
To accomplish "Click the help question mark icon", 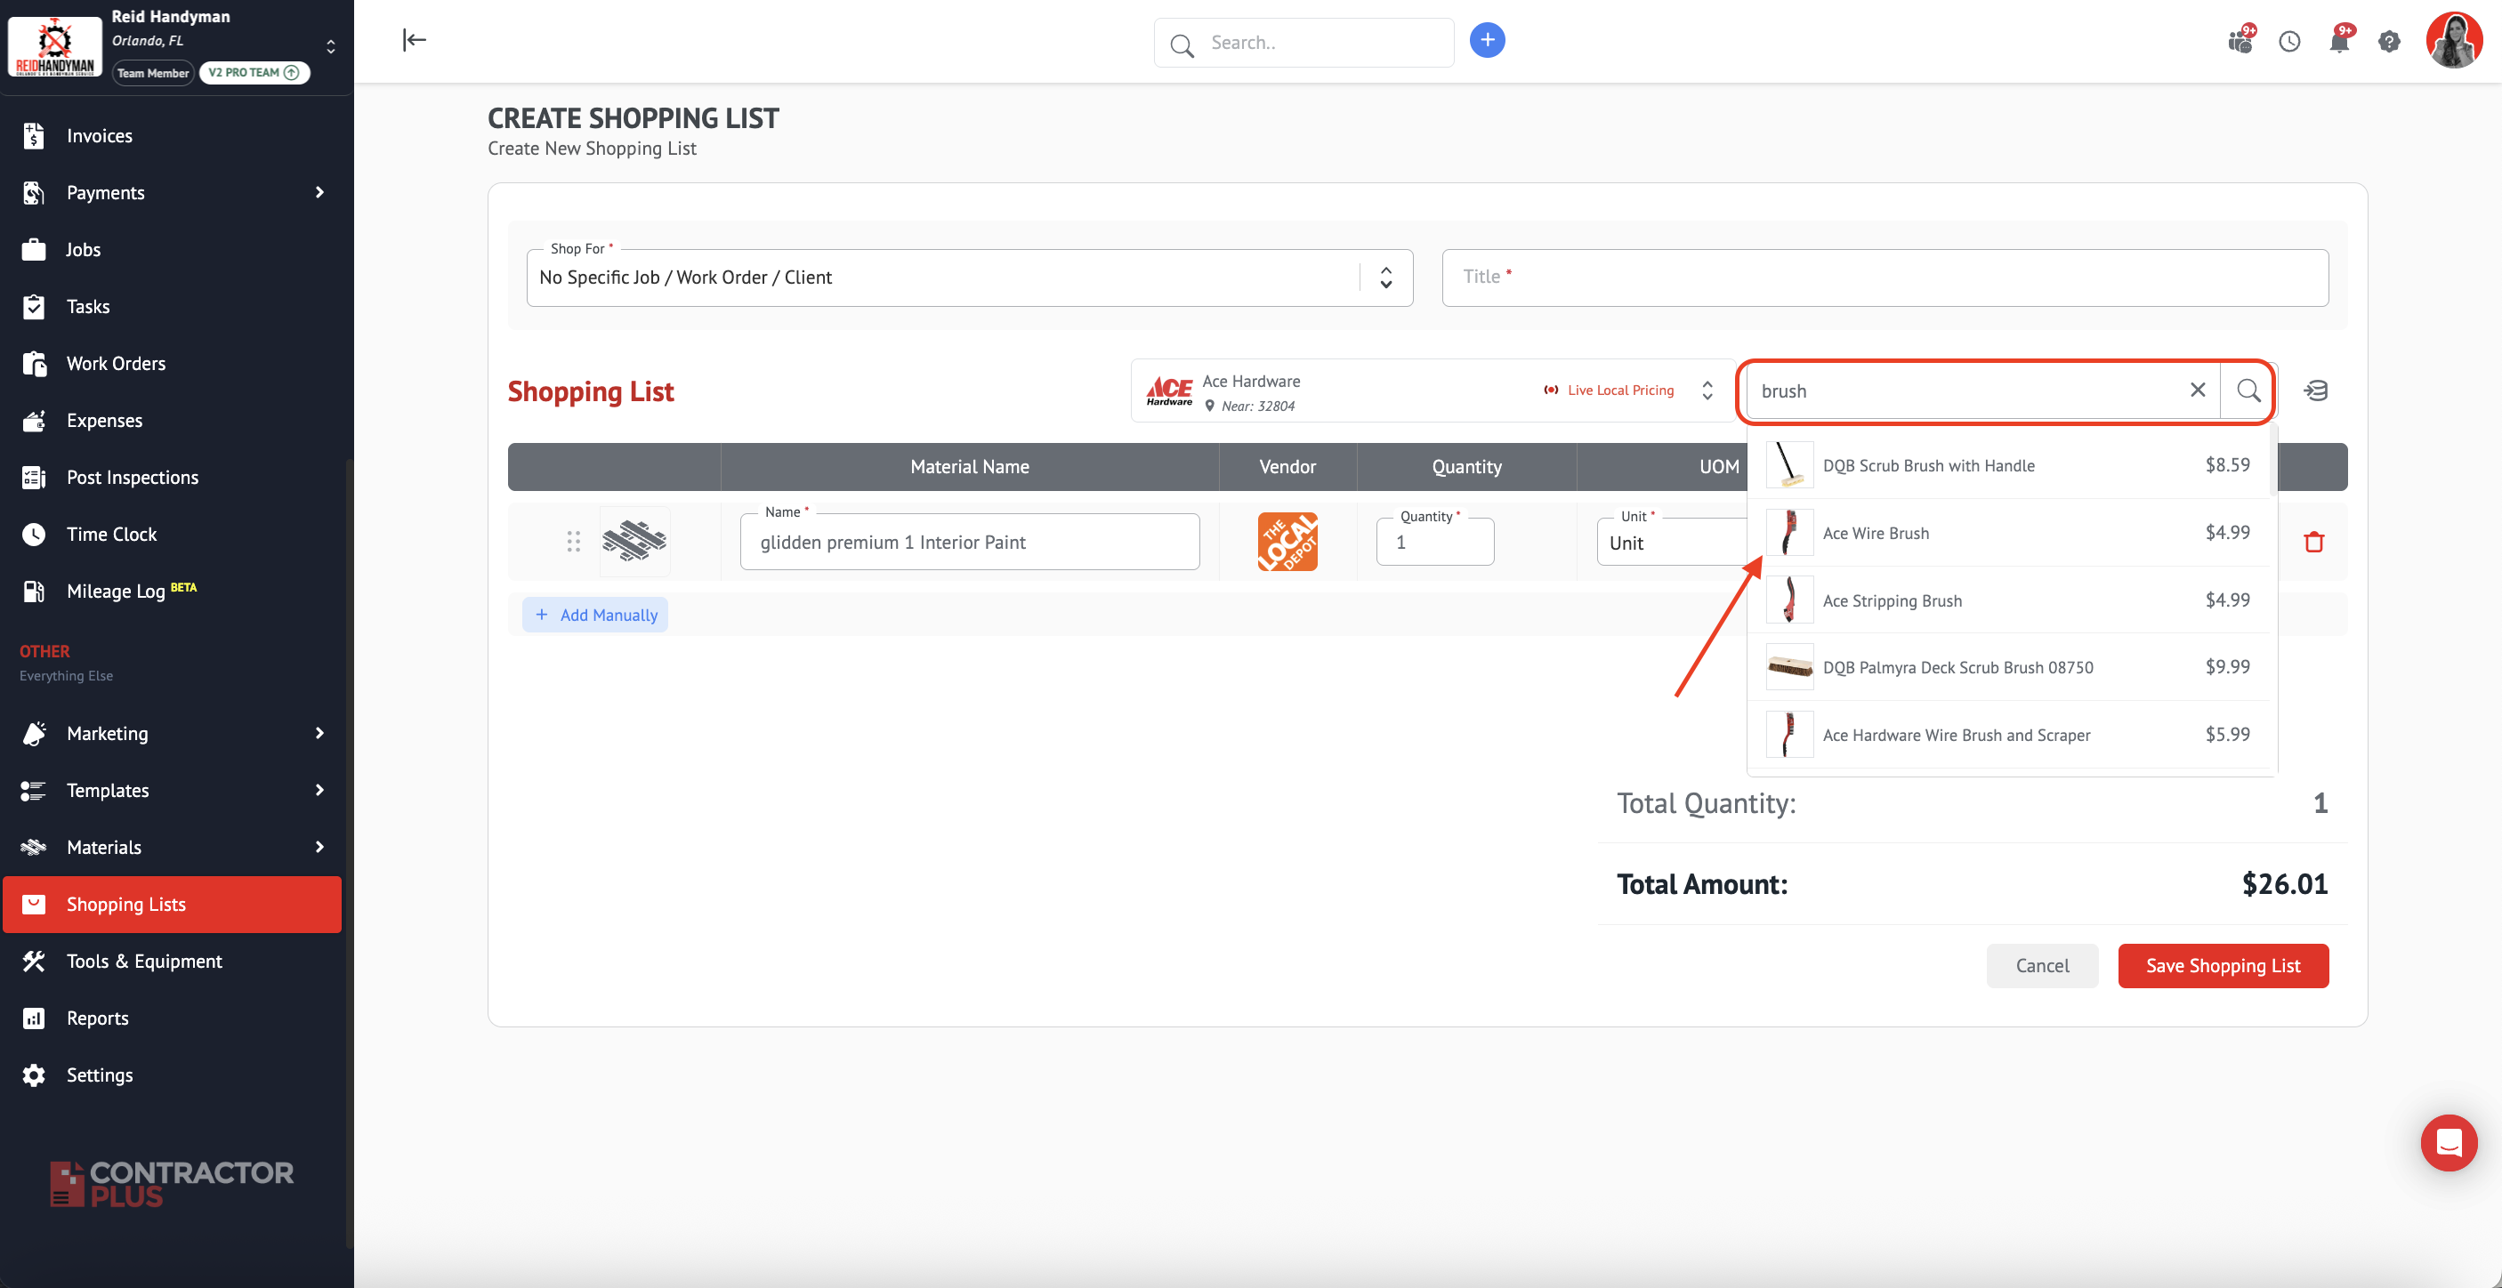I will click(2388, 41).
